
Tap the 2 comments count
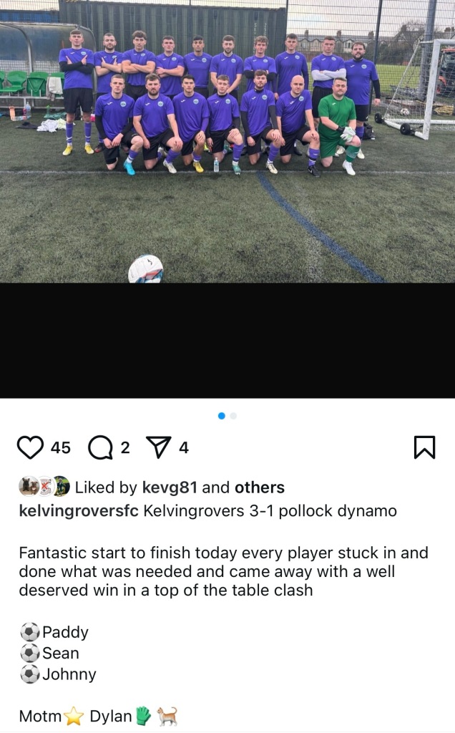coord(124,448)
